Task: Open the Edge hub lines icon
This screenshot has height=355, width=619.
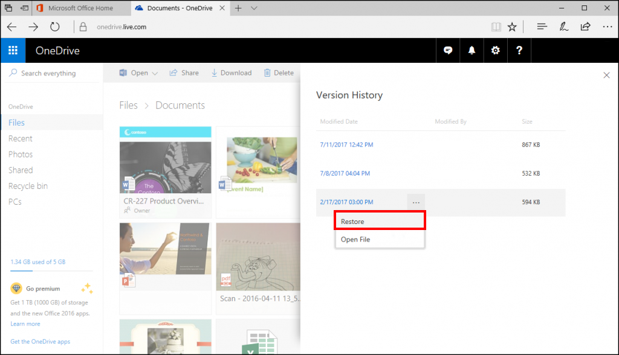Action: (x=542, y=27)
